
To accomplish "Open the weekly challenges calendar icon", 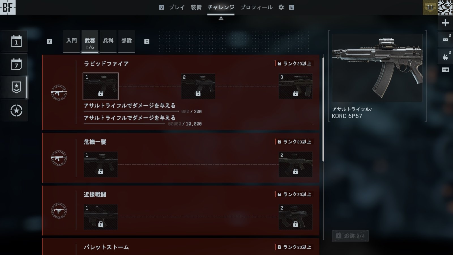I will (16, 65).
